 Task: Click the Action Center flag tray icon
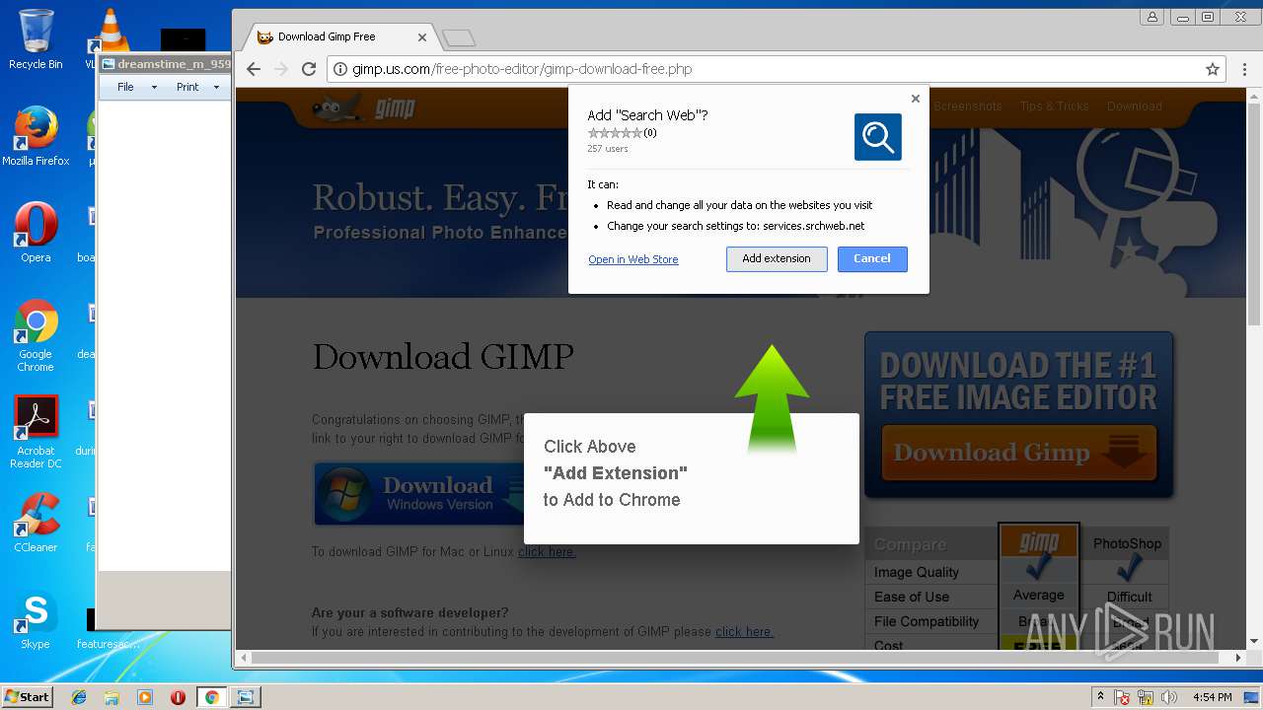tap(1123, 697)
